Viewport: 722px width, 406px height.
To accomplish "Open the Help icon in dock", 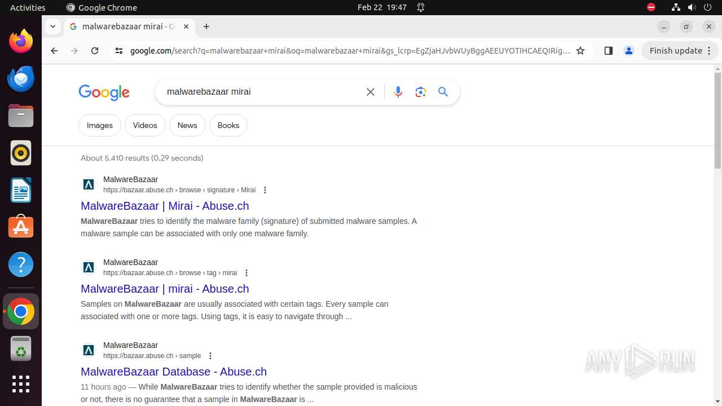I will tap(21, 264).
